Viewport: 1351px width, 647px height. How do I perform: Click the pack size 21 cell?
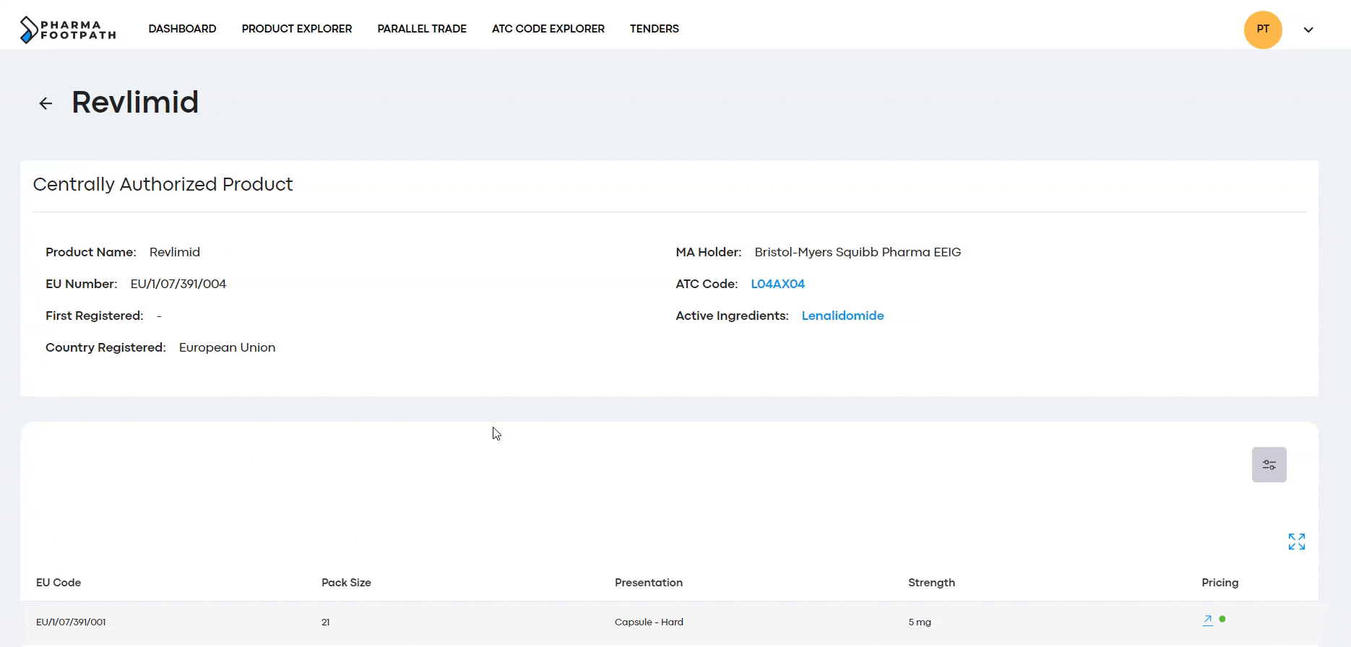[326, 622]
